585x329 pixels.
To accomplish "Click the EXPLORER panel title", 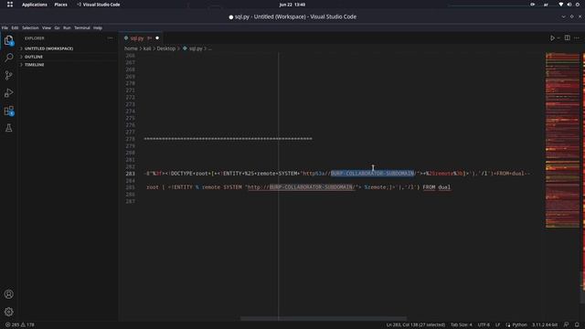I will [x=35, y=38].
